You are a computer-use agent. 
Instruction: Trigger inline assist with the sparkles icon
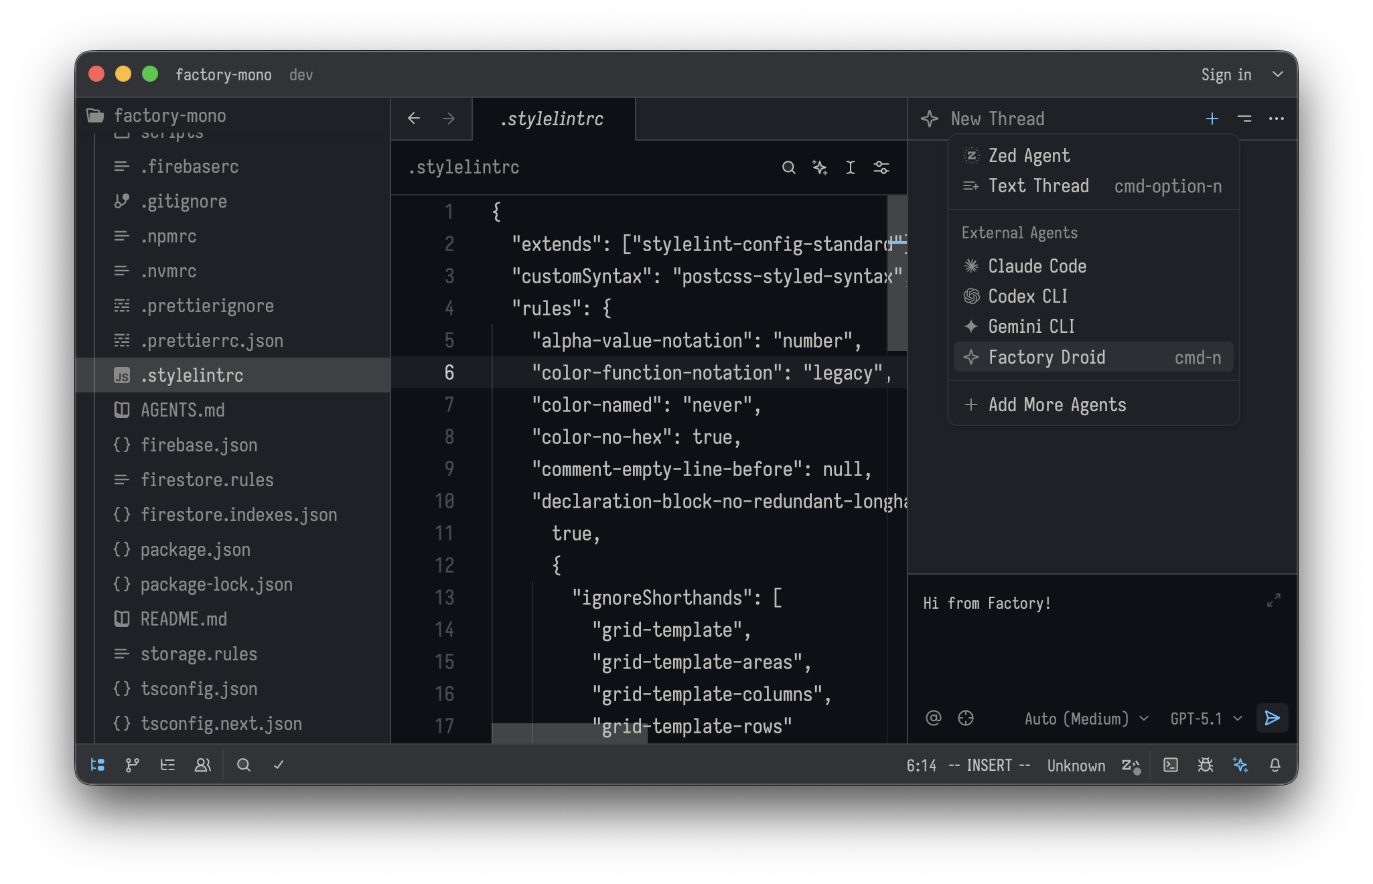tap(820, 167)
